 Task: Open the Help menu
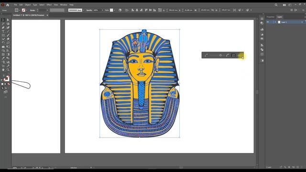point(71,5)
